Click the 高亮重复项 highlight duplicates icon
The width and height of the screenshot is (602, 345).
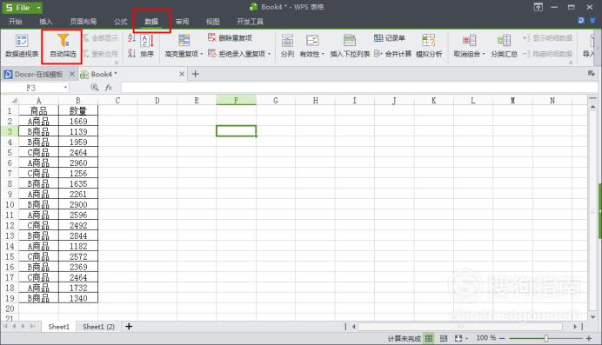184,40
